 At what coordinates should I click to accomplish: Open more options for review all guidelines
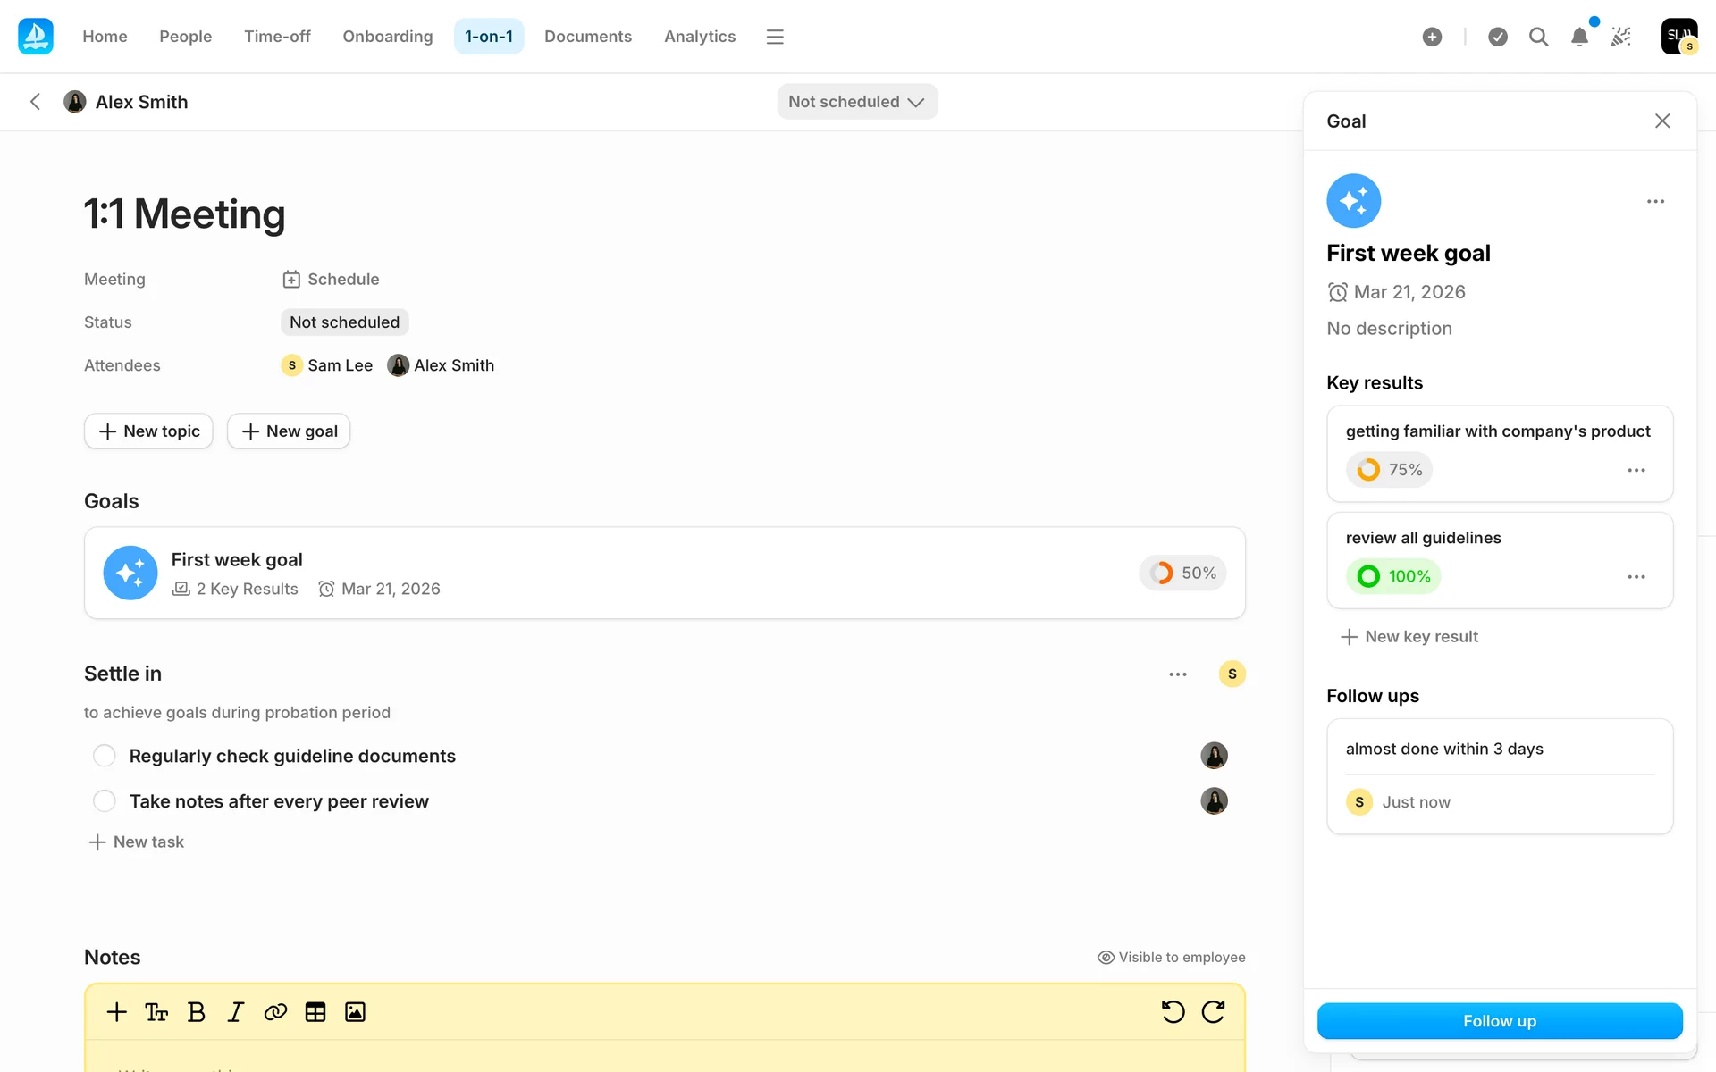click(1636, 577)
